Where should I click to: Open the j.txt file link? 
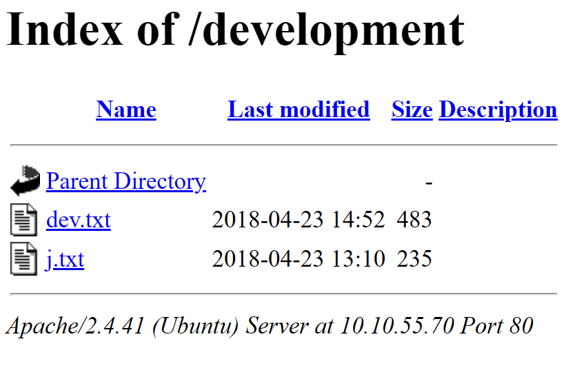[x=65, y=260]
